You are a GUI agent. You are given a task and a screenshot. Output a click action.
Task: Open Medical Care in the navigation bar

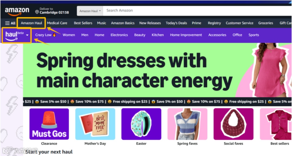click(x=57, y=23)
